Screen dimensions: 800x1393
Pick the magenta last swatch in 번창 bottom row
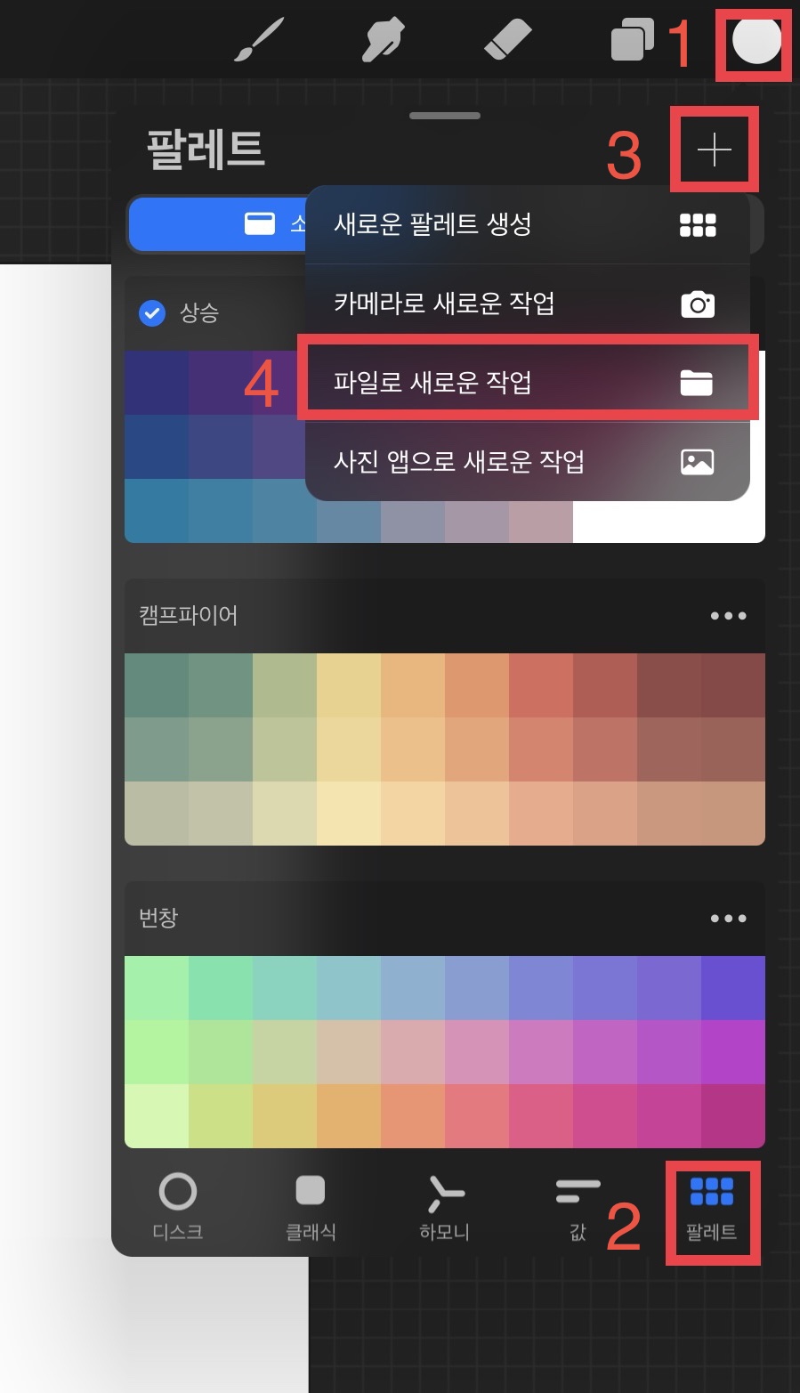click(733, 1116)
